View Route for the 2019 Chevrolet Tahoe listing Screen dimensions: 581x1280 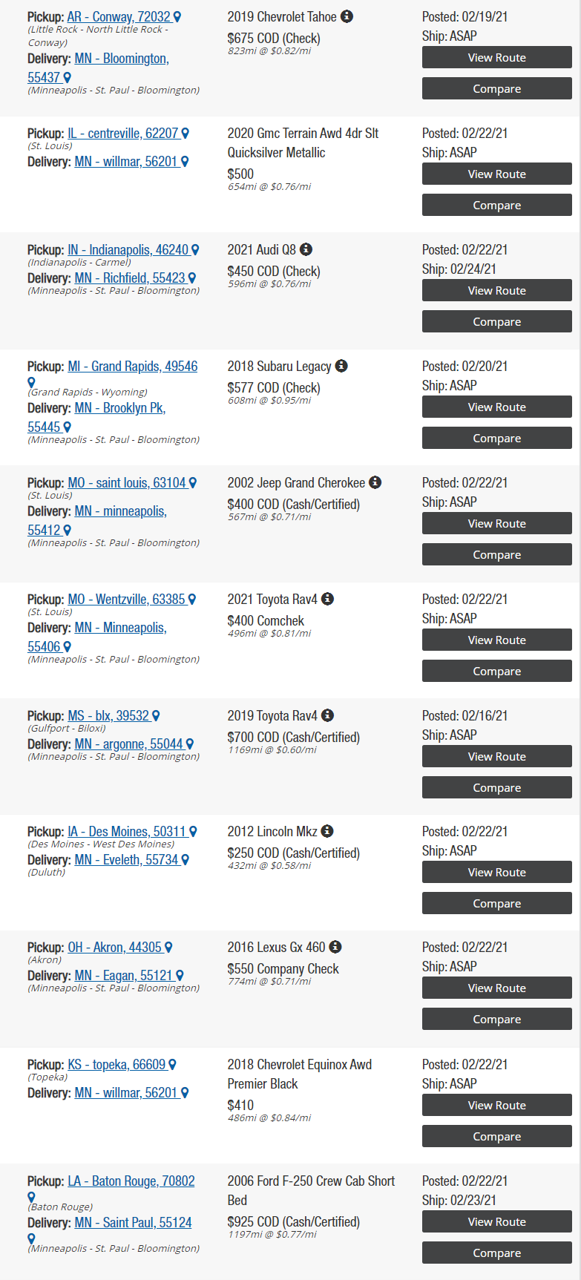497,58
